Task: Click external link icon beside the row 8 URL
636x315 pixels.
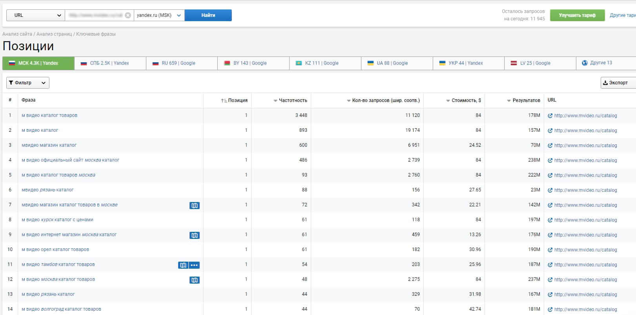Action: 550,220
